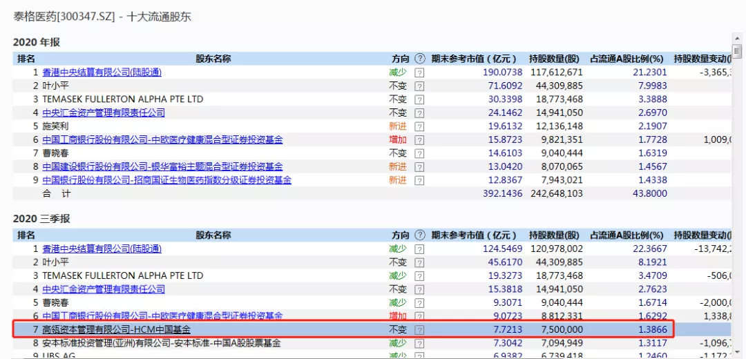Viewport: 746px width, 359px height.
Task: Click circled question mark in 2020年报 header
Action: tap(420, 59)
